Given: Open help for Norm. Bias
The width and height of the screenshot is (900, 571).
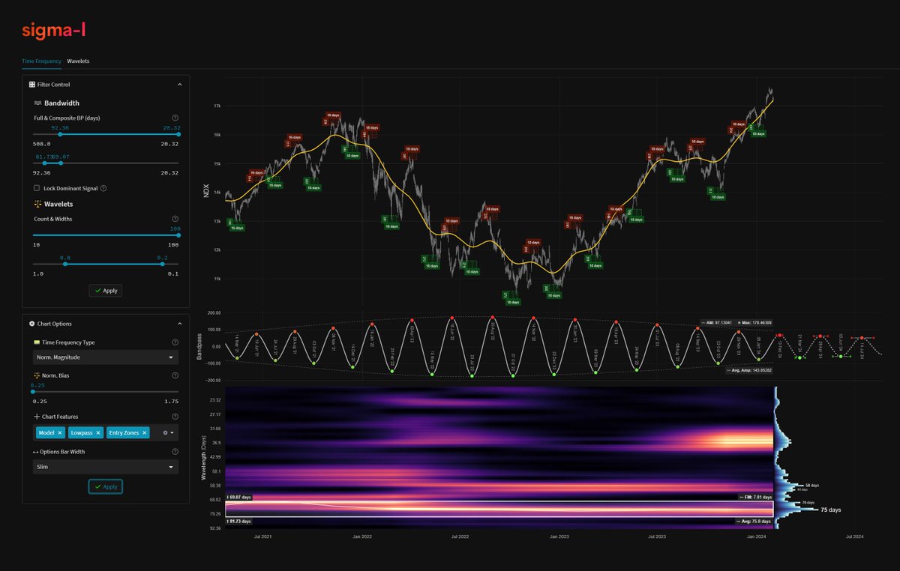Looking at the screenshot, I should point(175,374).
